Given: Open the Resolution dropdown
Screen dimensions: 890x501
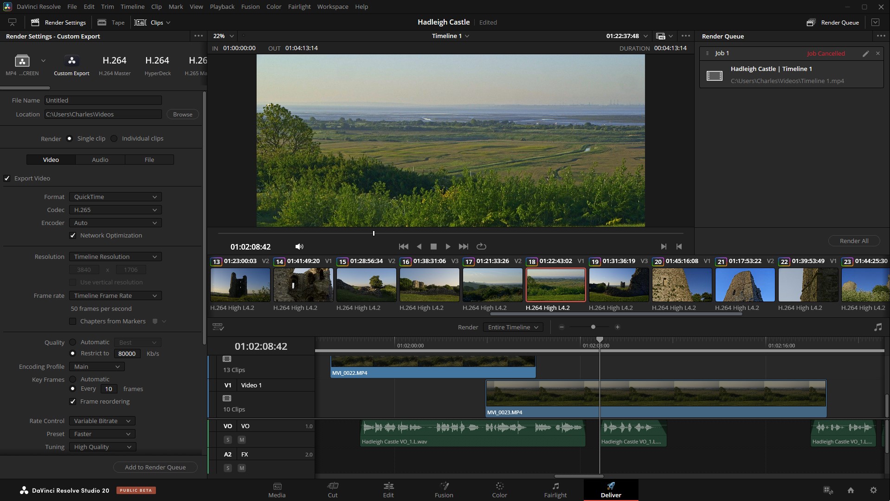Looking at the screenshot, I should coord(115,257).
